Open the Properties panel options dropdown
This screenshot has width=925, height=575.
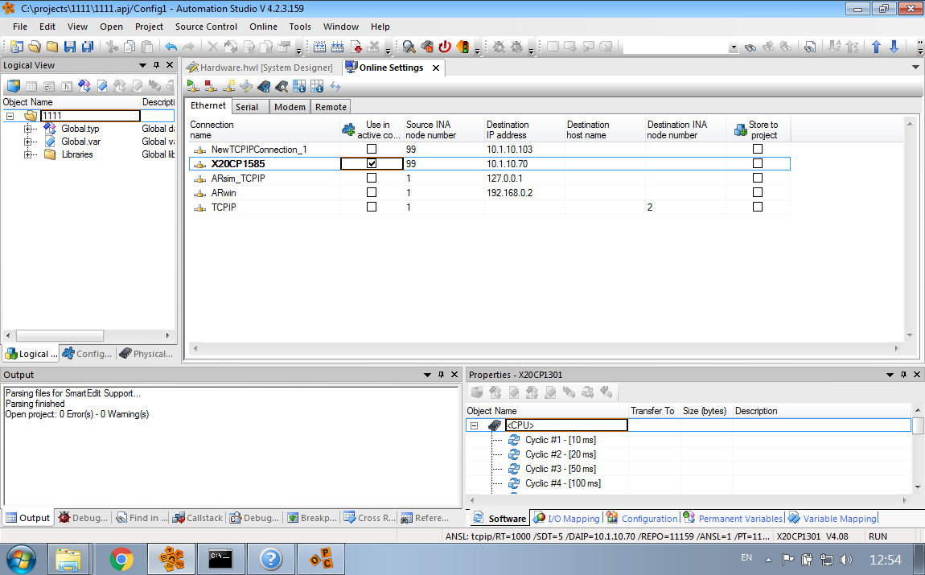point(890,375)
